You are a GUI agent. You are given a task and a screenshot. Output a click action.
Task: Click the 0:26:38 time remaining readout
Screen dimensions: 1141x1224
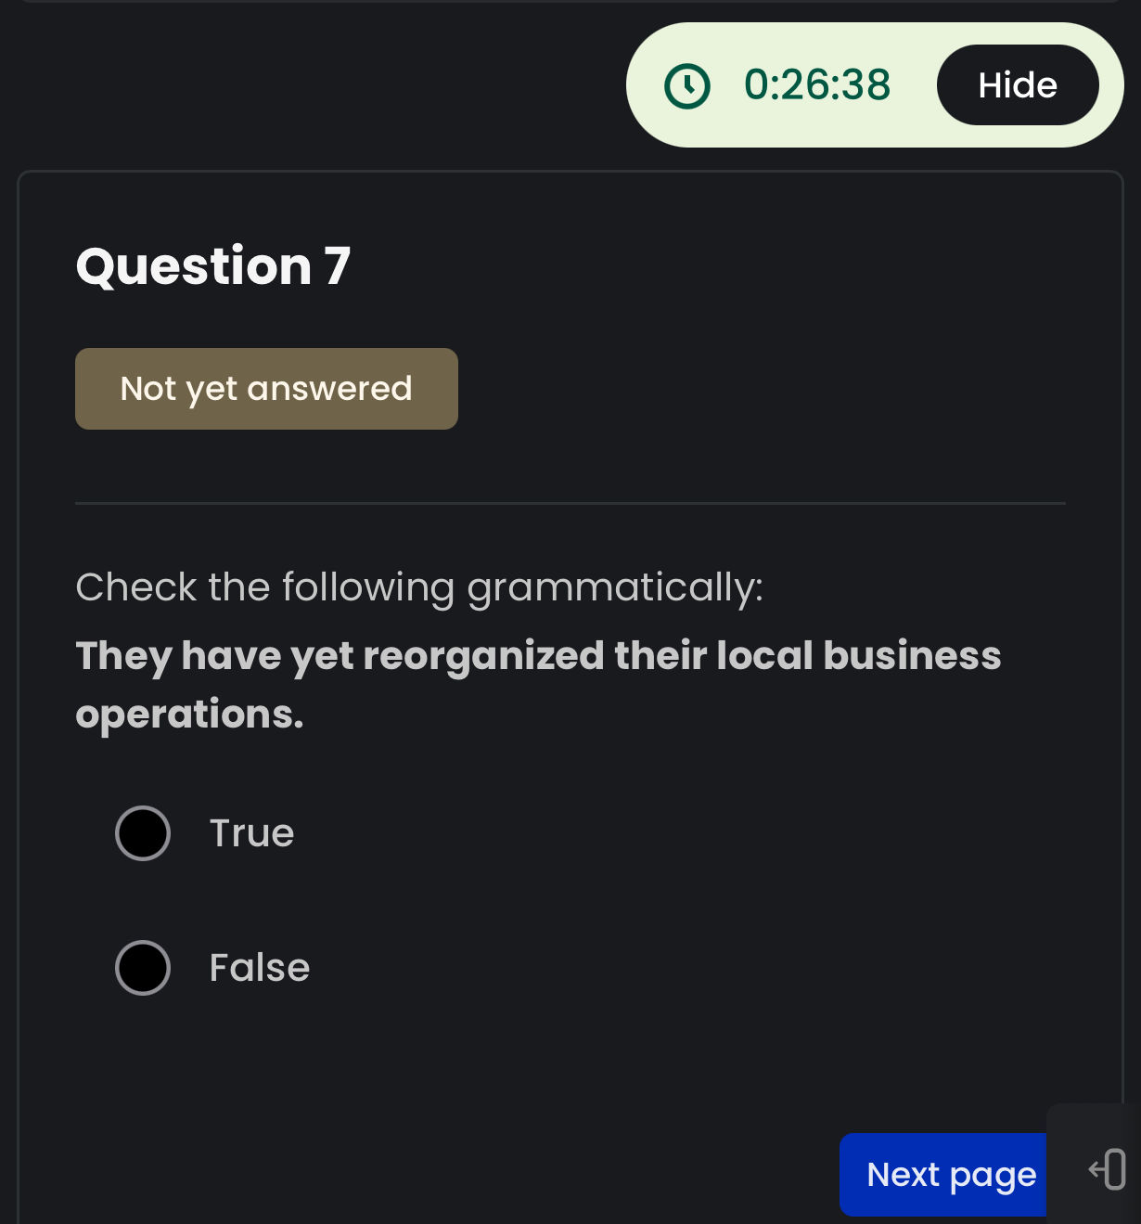(817, 85)
